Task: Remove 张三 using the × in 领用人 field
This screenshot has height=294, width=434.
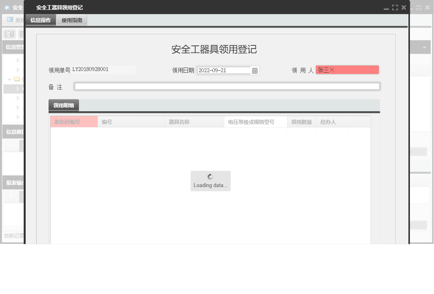Action: [x=331, y=69]
